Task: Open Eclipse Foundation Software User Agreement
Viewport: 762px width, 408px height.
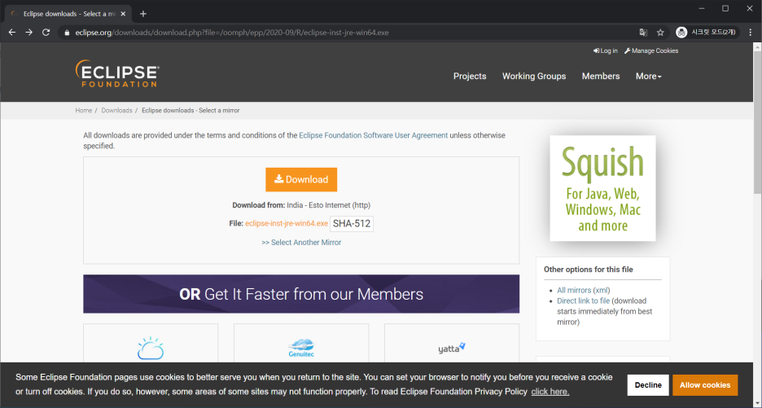Action: pyautogui.click(x=373, y=135)
